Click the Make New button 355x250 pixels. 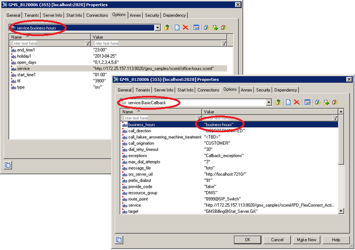pos(307,240)
